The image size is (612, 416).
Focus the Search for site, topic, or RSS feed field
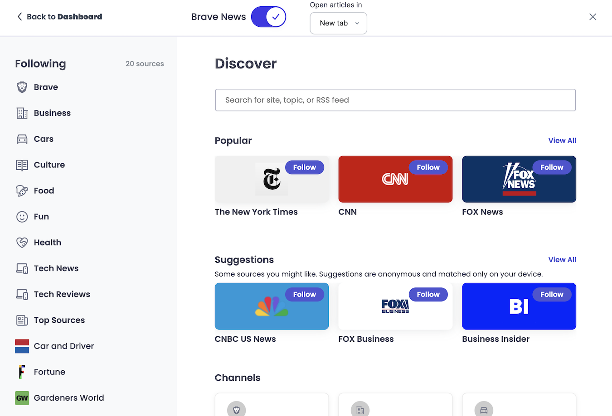pyautogui.click(x=395, y=100)
